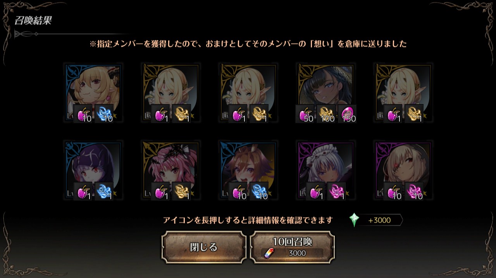Select the first blonde elf with blue frame
The image size is (496, 278).
coord(93,93)
